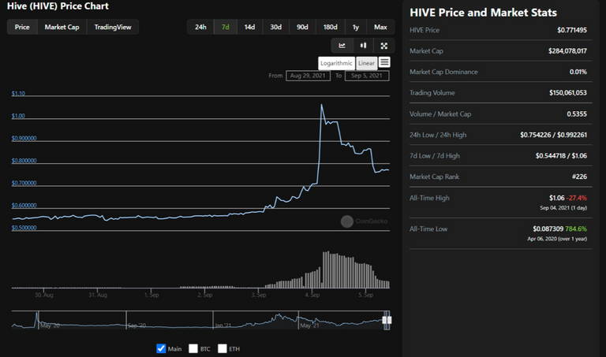Click the $0.900000 axis label
The width and height of the screenshot is (606, 357).
point(24,138)
